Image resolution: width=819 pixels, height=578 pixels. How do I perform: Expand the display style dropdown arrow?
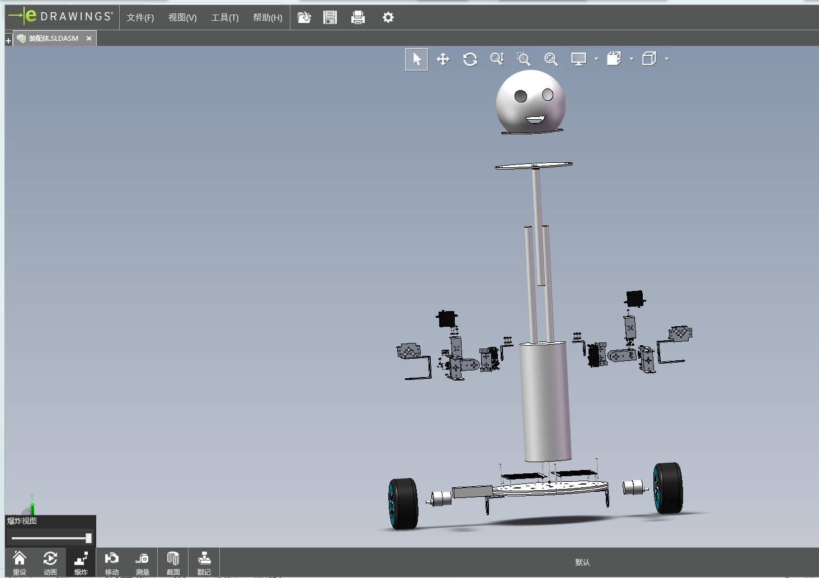[x=632, y=59]
